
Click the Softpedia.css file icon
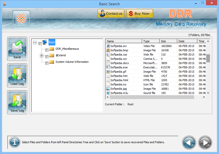click(108, 55)
